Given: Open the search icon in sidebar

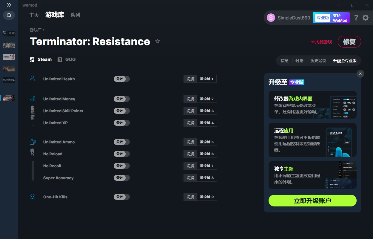Looking at the screenshot, I should click(x=9, y=15).
